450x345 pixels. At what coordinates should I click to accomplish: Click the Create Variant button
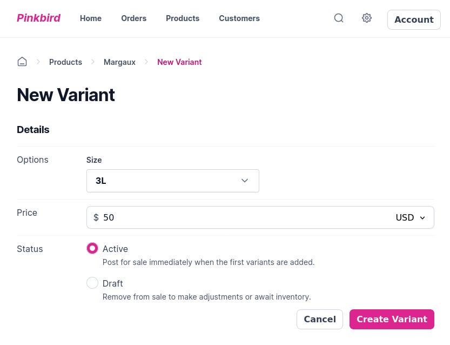[392, 319]
